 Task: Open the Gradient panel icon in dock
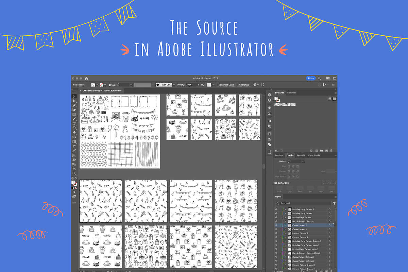click(x=270, y=121)
